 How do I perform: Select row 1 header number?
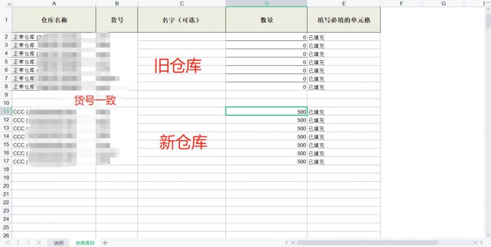point(6,20)
